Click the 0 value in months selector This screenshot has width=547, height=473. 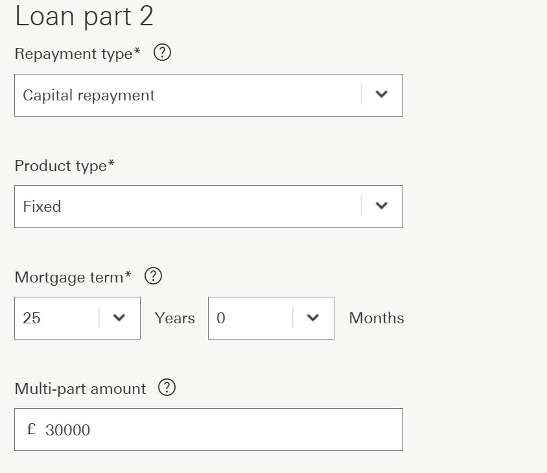(x=221, y=318)
